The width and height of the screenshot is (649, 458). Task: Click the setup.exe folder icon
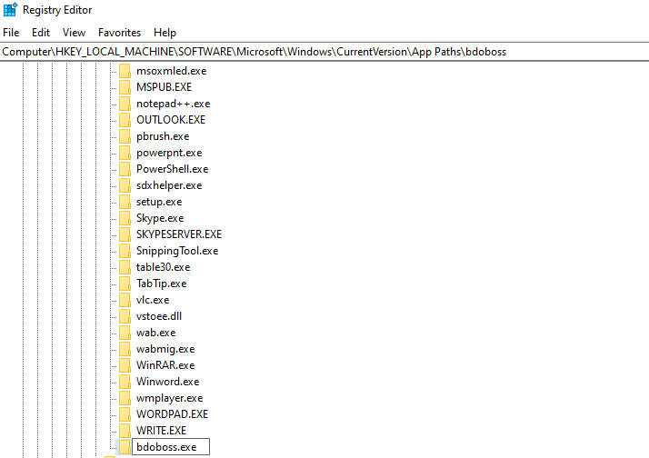pyautogui.click(x=125, y=202)
